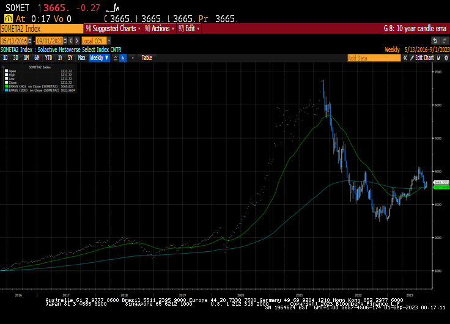Open the start date calendar picker
This screenshot has height=324, width=450.
coord(30,41)
